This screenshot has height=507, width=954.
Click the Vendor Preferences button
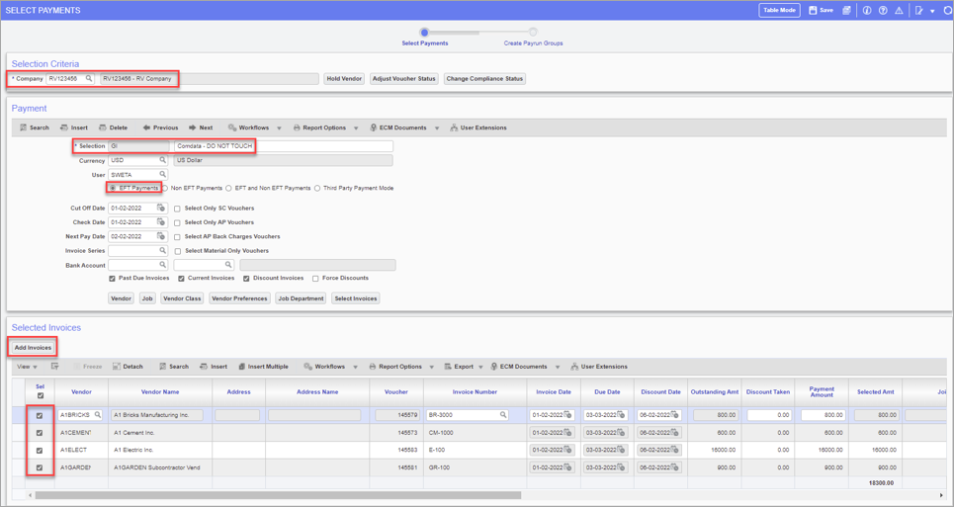point(239,298)
